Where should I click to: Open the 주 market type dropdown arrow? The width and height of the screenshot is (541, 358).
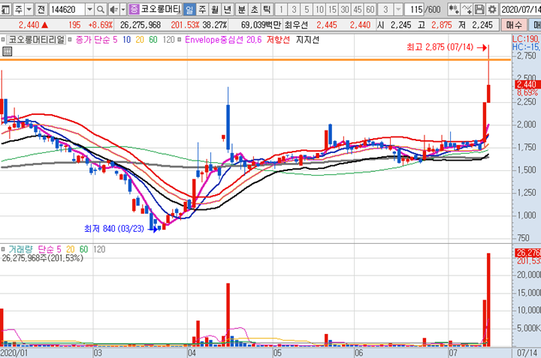pyautogui.click(x=29, y=10)
